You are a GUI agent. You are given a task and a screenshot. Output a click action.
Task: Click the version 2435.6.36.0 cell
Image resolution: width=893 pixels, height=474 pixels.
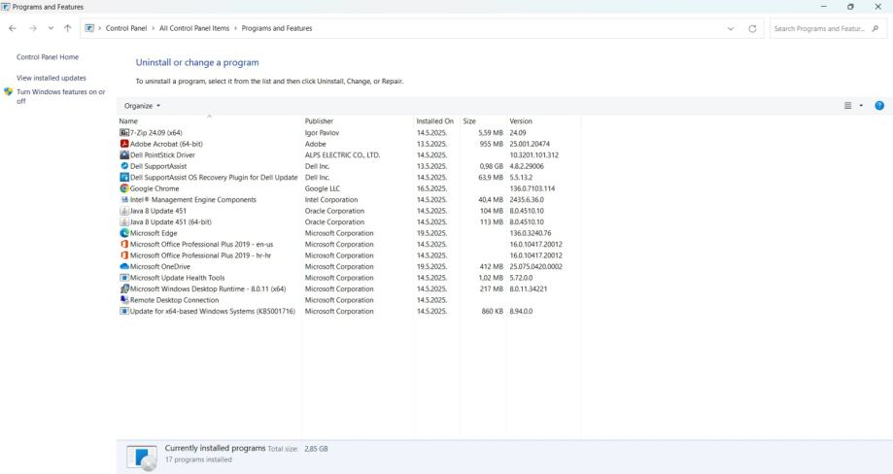tap(527, 200)
